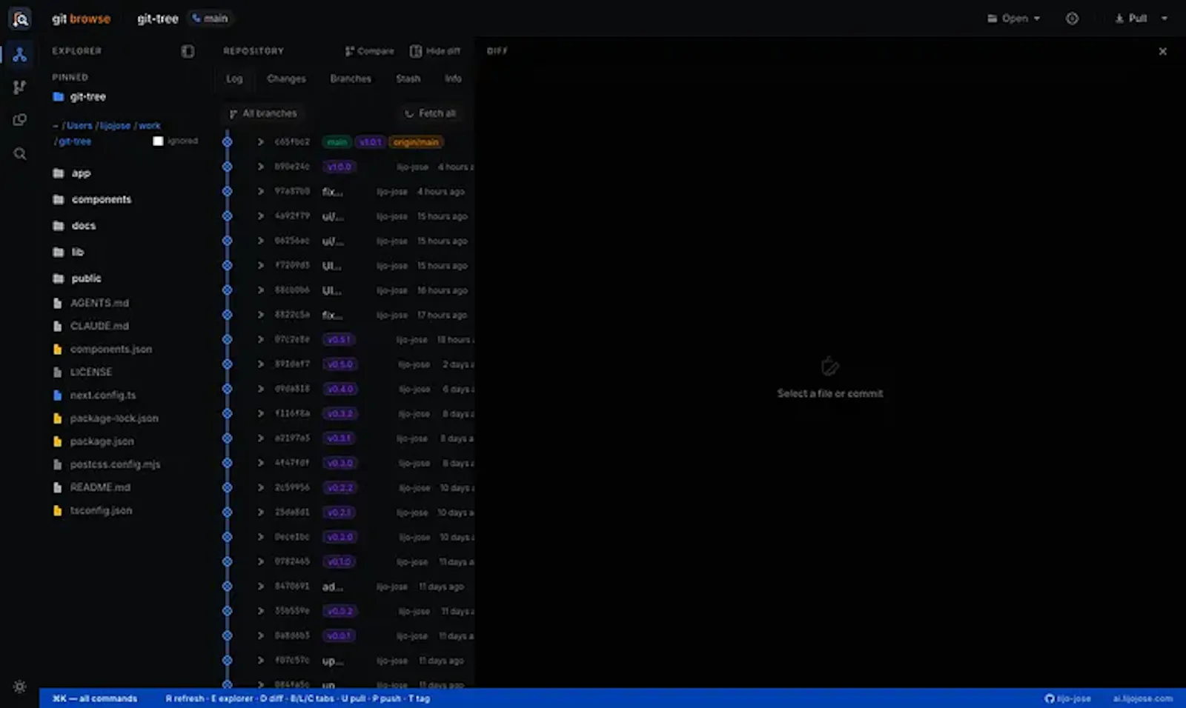Open the search sidebar icon

coord(20,154)
